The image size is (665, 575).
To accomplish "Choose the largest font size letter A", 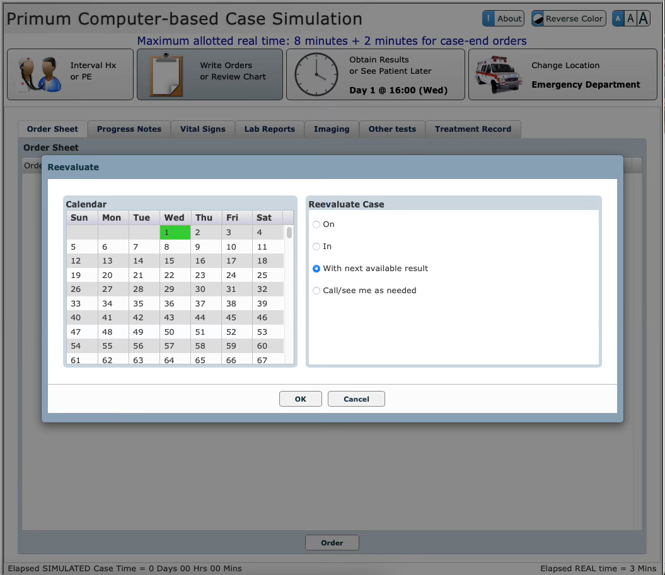I will [x=643, y=18].
